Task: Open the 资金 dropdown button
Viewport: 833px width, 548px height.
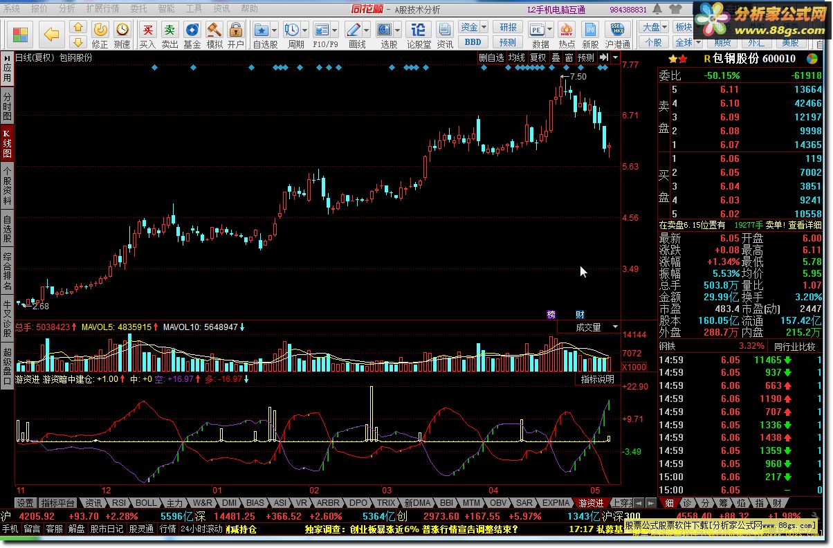Action: [473, 27]
